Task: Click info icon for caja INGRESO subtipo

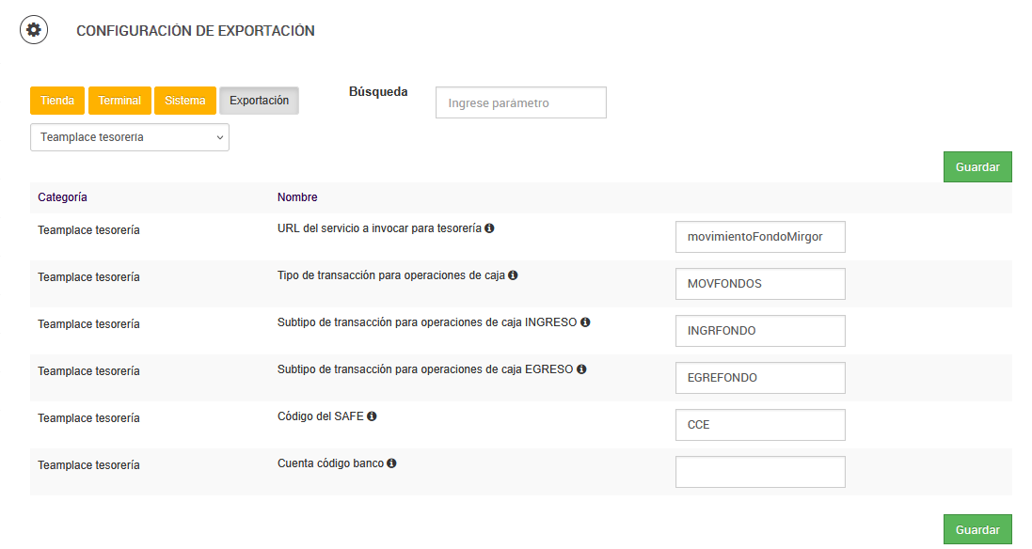Action: pyautogui.click(x=585, y=322)
